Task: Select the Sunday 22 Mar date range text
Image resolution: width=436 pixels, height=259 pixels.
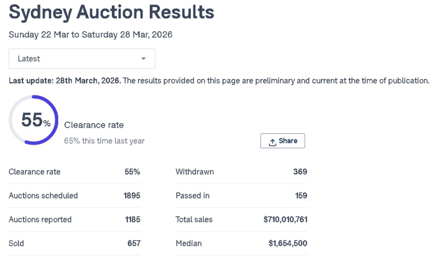Action: coord(90,35)
